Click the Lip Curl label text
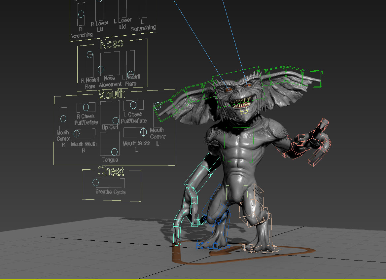This screenshot has height=280, width=386. click(x=110, y=127)
